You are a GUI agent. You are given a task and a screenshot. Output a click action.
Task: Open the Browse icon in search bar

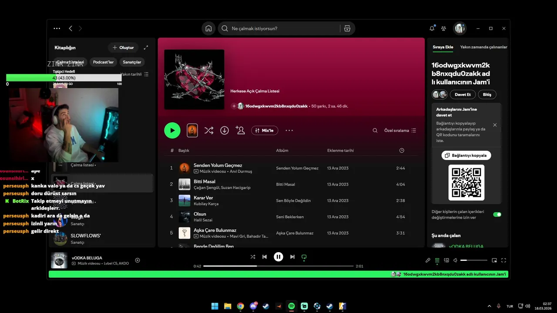pos(347,28)
